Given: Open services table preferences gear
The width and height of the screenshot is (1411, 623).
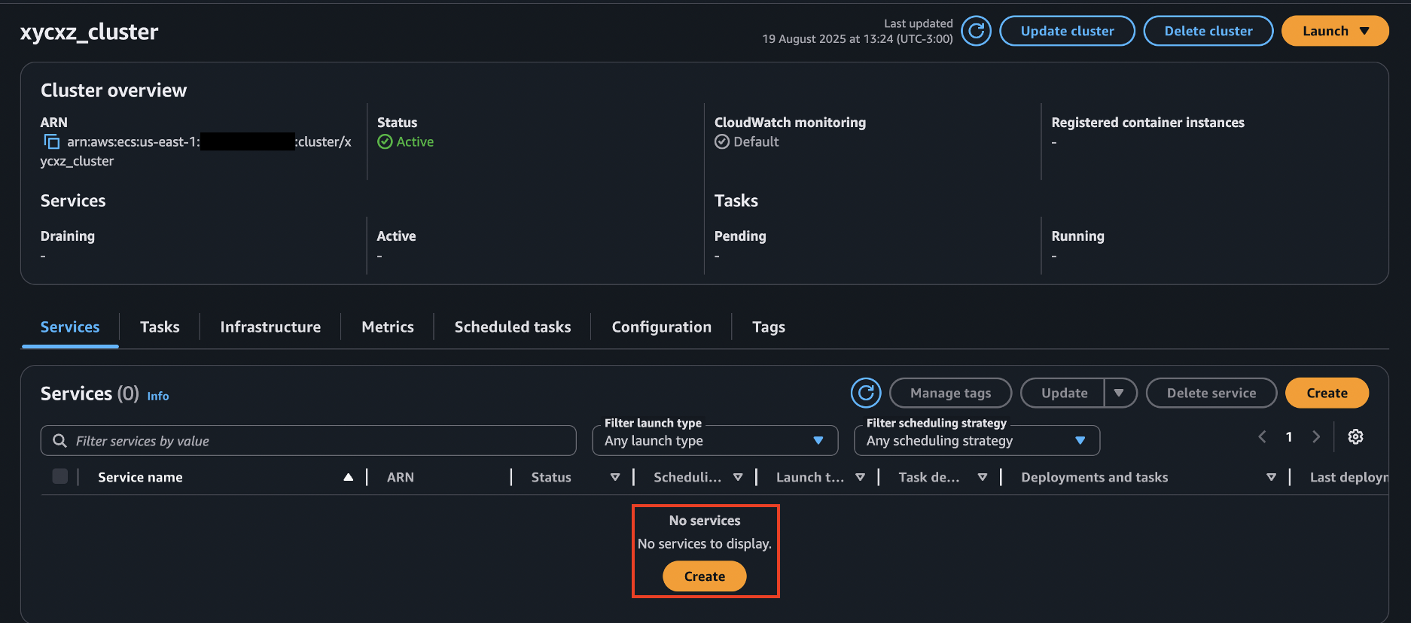Looking at the screenshot, I should pyautogui.click(x=1355, y=437).
